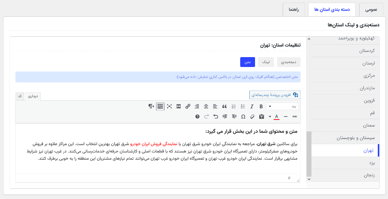Select province "مرکزی" in the list
This screenshot has height=199, width=388.
click(345, 76)
